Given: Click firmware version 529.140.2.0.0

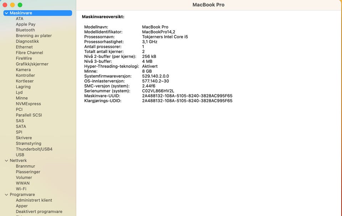Looking at the screenshot, I should pos(156,76).
